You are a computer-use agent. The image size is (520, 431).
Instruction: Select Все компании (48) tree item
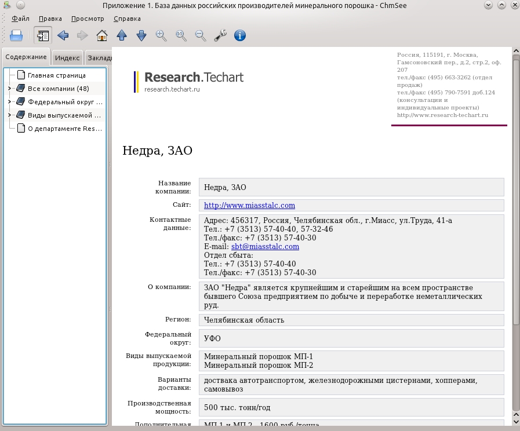59,89
